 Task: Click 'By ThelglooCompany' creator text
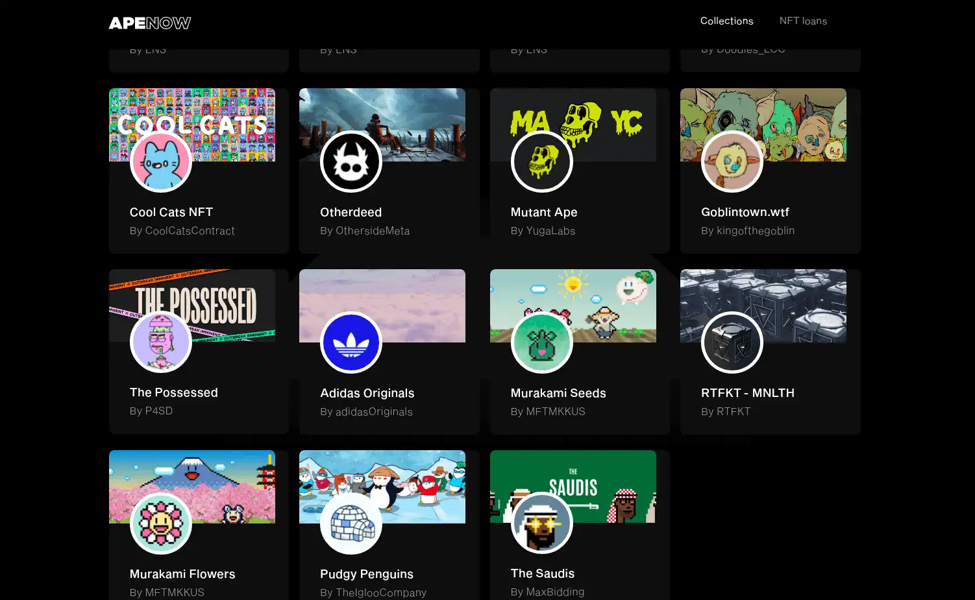(x=373, y=593)
